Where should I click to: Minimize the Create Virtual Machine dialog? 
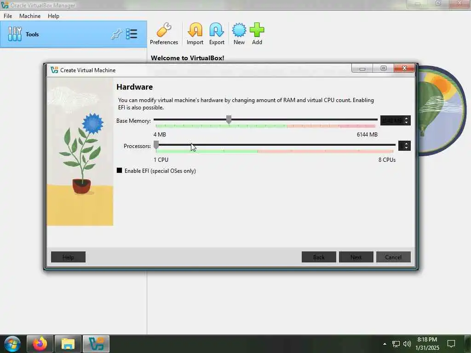pos(362,68)
